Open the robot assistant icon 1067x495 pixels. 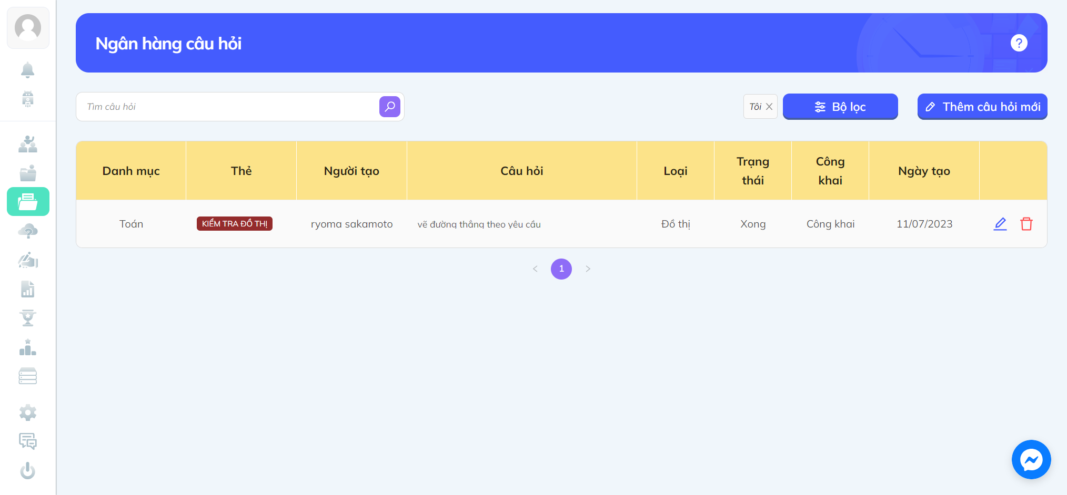pos(28,99)
